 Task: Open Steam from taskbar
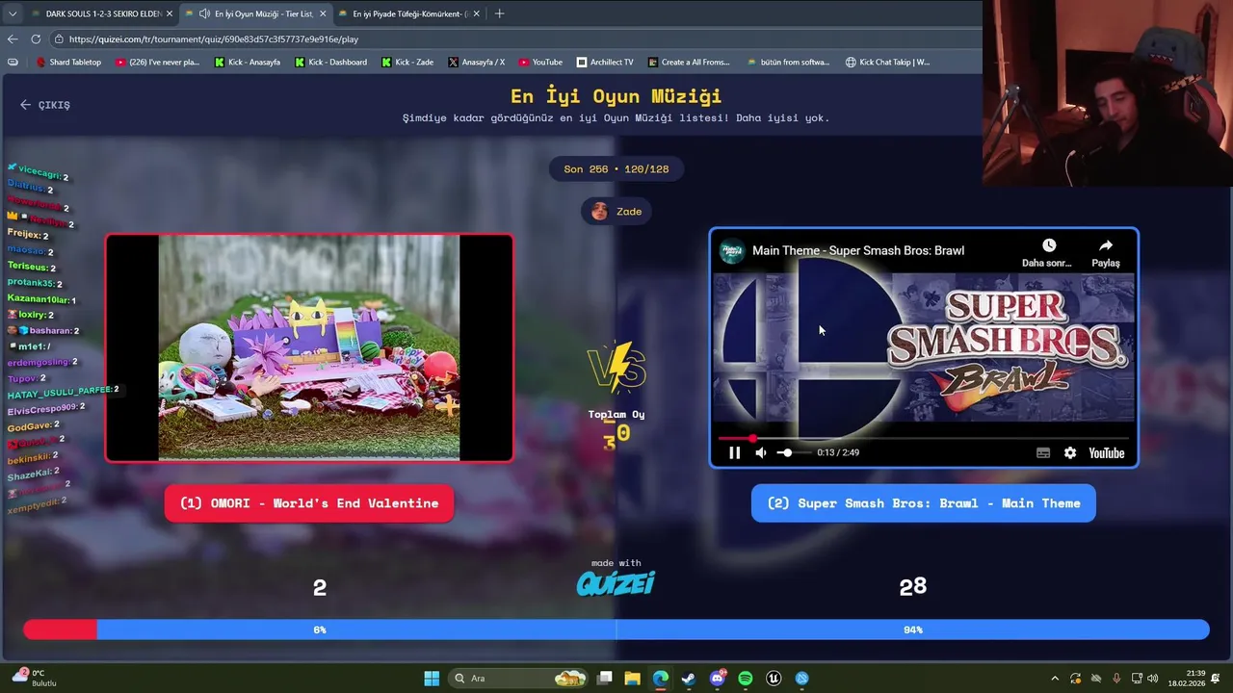688,678
